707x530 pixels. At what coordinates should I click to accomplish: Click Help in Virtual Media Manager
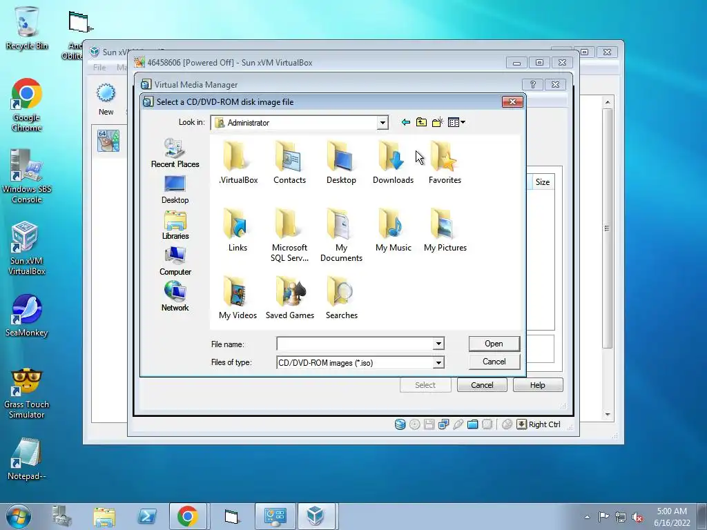537,385
